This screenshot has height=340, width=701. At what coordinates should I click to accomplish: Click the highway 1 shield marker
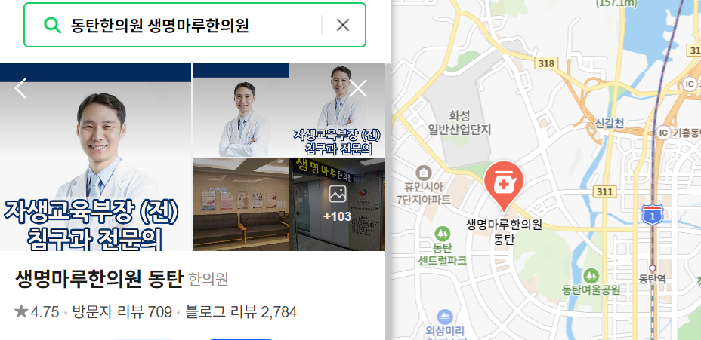coord(652,215)
